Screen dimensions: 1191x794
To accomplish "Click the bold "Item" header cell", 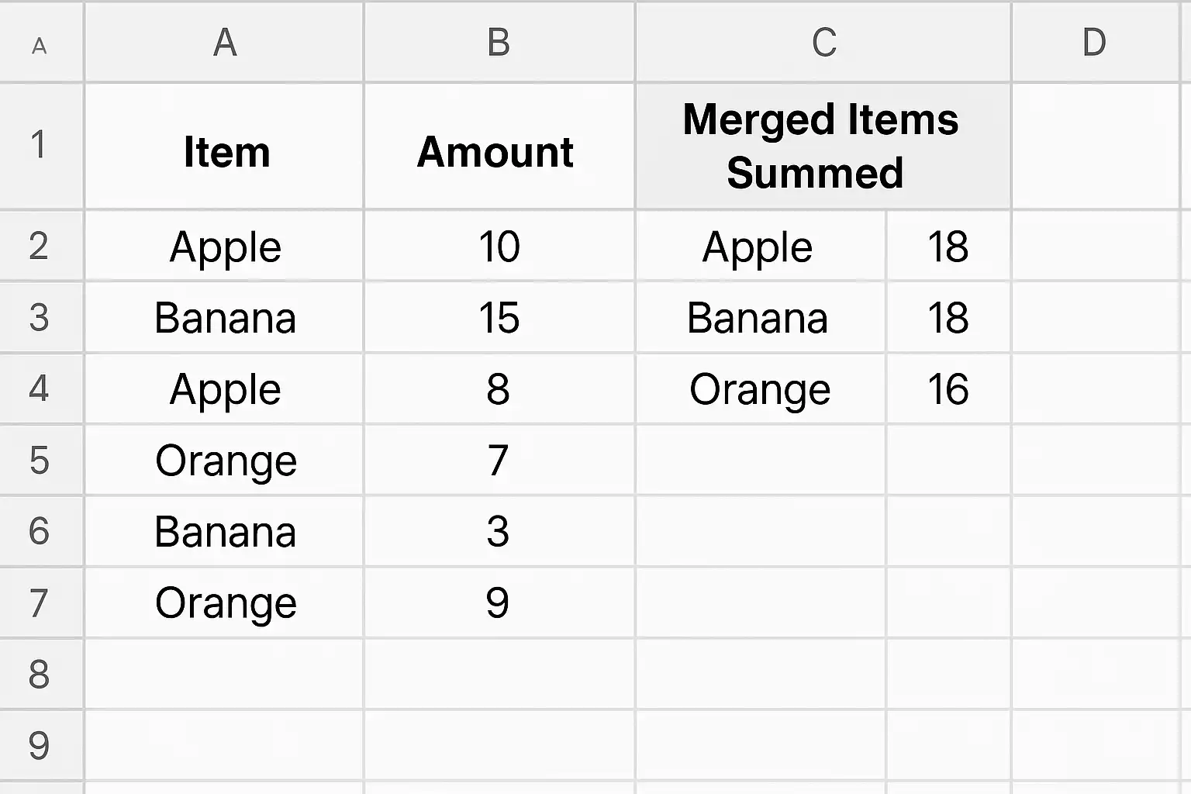I will click(226, 151).
